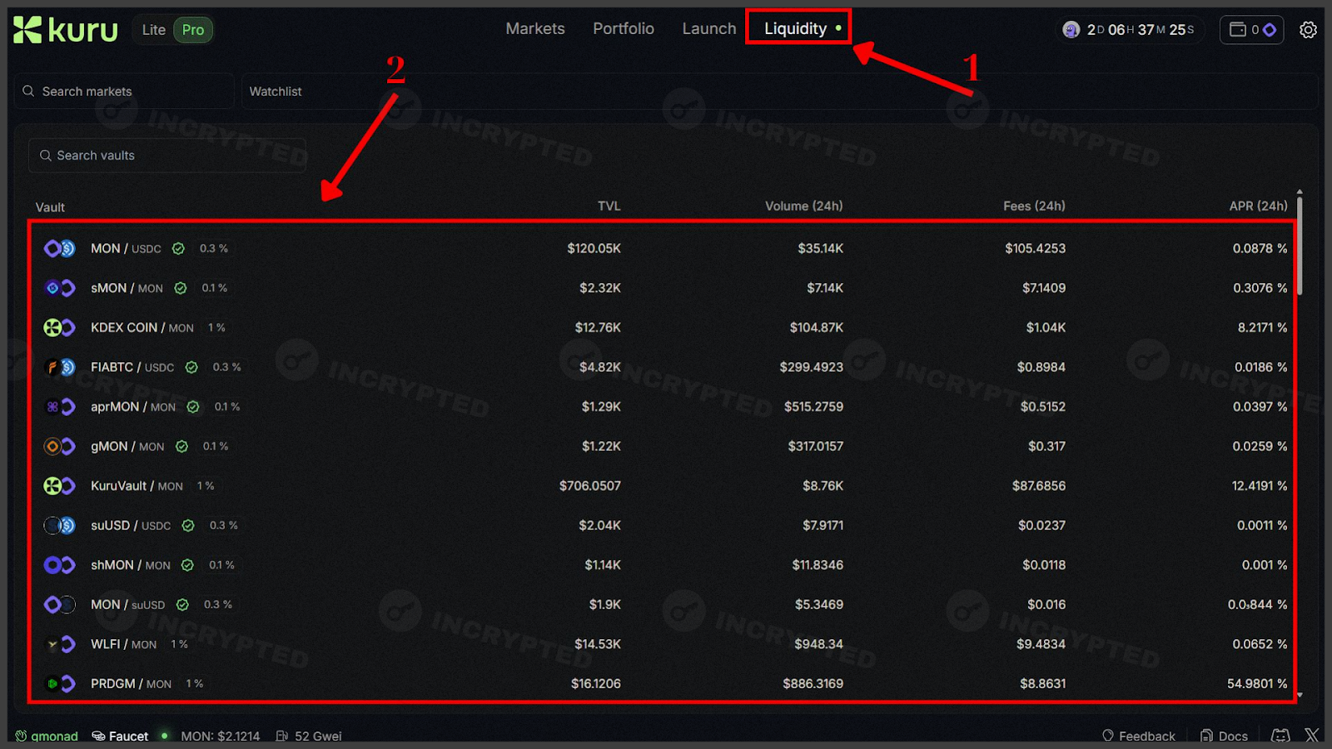Click the KuruVault / MON pair icon

click(60, 485)
